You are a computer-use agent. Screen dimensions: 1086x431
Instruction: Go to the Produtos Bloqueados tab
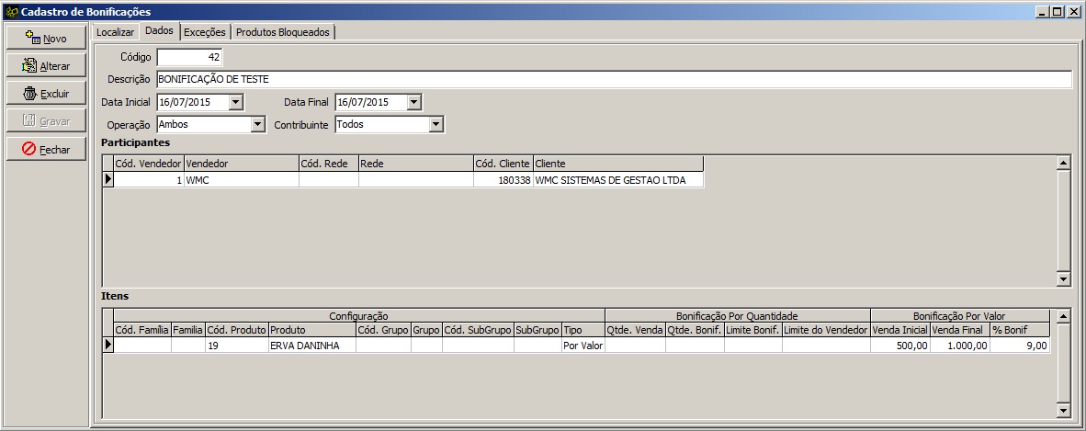point(282,32)
